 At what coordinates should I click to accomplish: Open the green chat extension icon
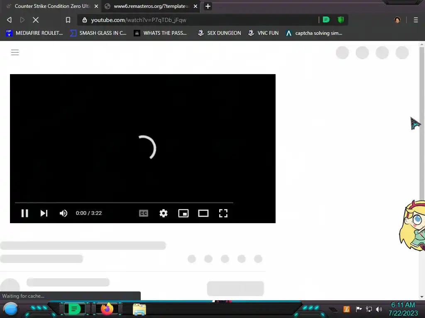click(x=326, y=19)
